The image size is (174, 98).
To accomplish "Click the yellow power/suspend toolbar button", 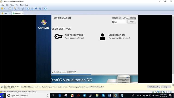I will (x=2, y=8).
